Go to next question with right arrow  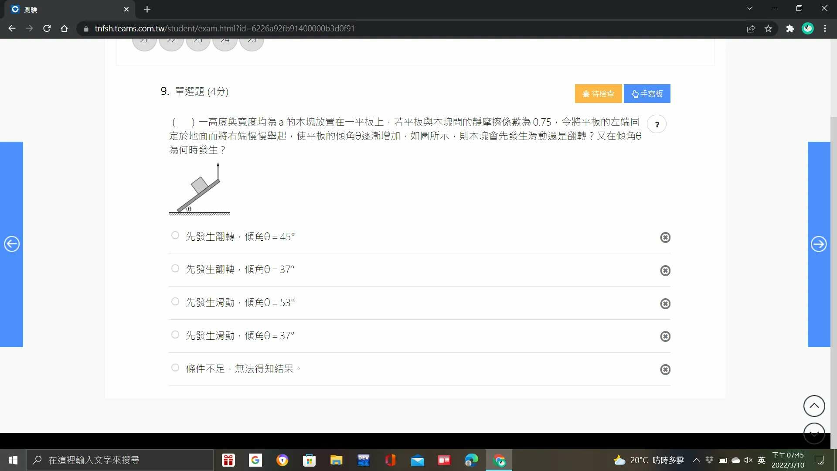coord(819,244)
